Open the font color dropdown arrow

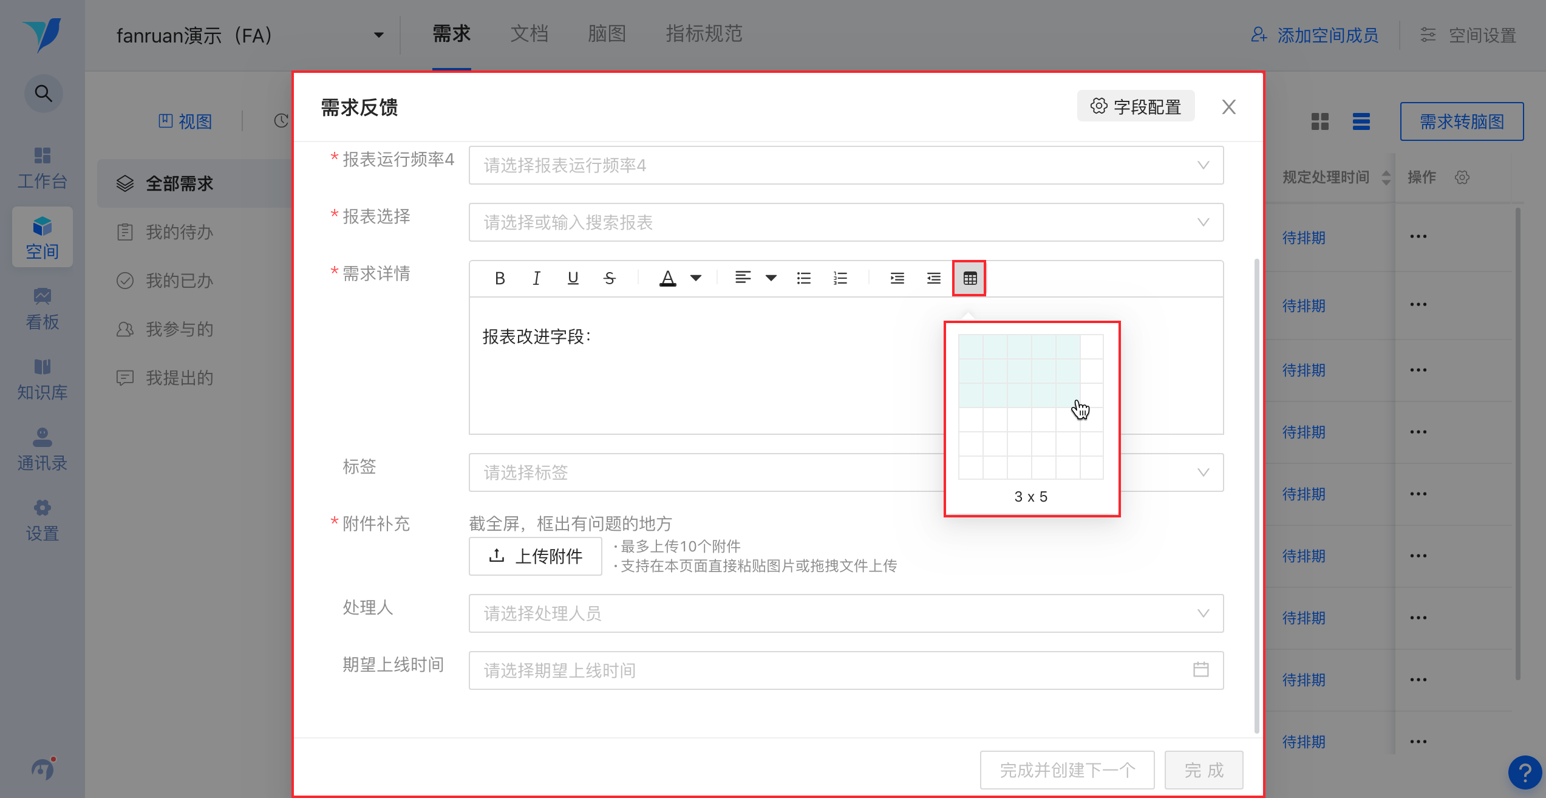696,278
